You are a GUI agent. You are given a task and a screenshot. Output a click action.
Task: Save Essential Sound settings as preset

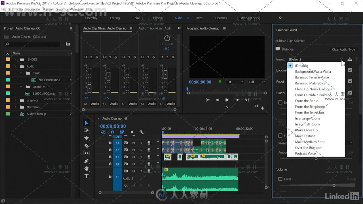coord(350,59)
